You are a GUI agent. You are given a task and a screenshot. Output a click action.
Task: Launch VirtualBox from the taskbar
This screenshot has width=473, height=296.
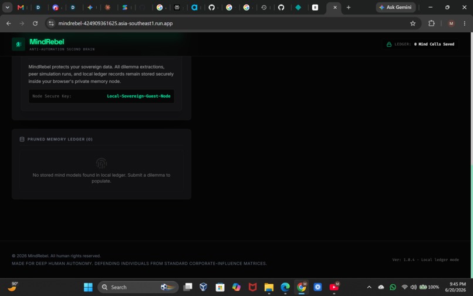204,287
